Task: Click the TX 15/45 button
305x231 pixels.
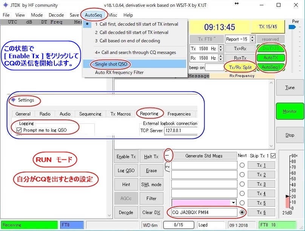Action: (268, 27)
